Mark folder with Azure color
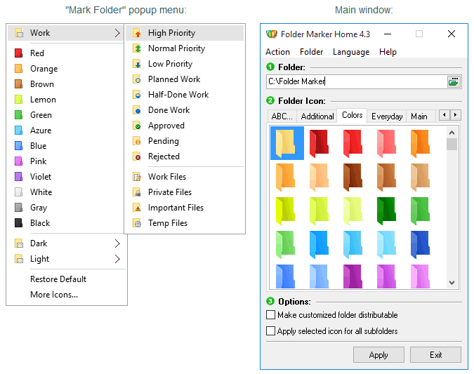The height and width of the screenshot is (374, 474). point(66,131)
